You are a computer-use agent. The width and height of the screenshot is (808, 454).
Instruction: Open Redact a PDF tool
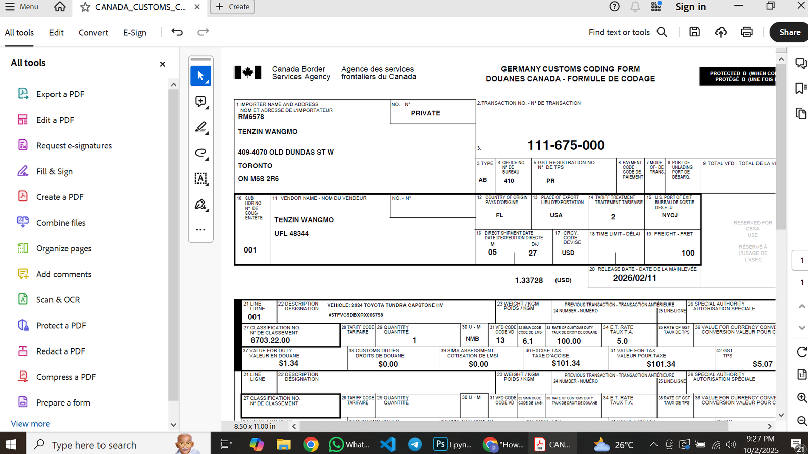point(61,351)
